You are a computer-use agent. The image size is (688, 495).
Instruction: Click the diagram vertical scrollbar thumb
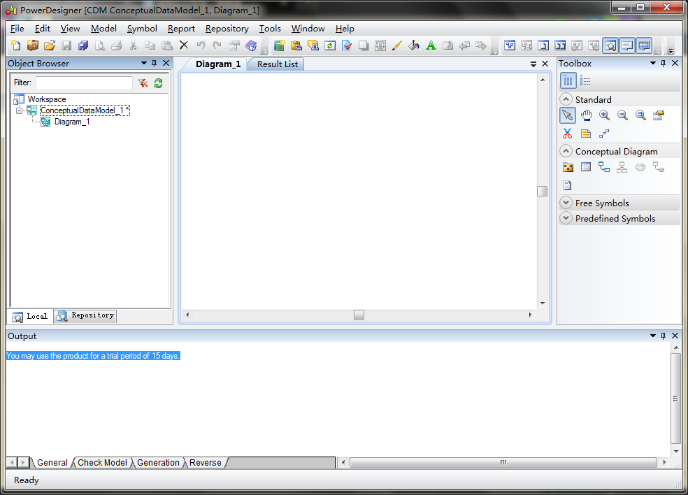543,192
